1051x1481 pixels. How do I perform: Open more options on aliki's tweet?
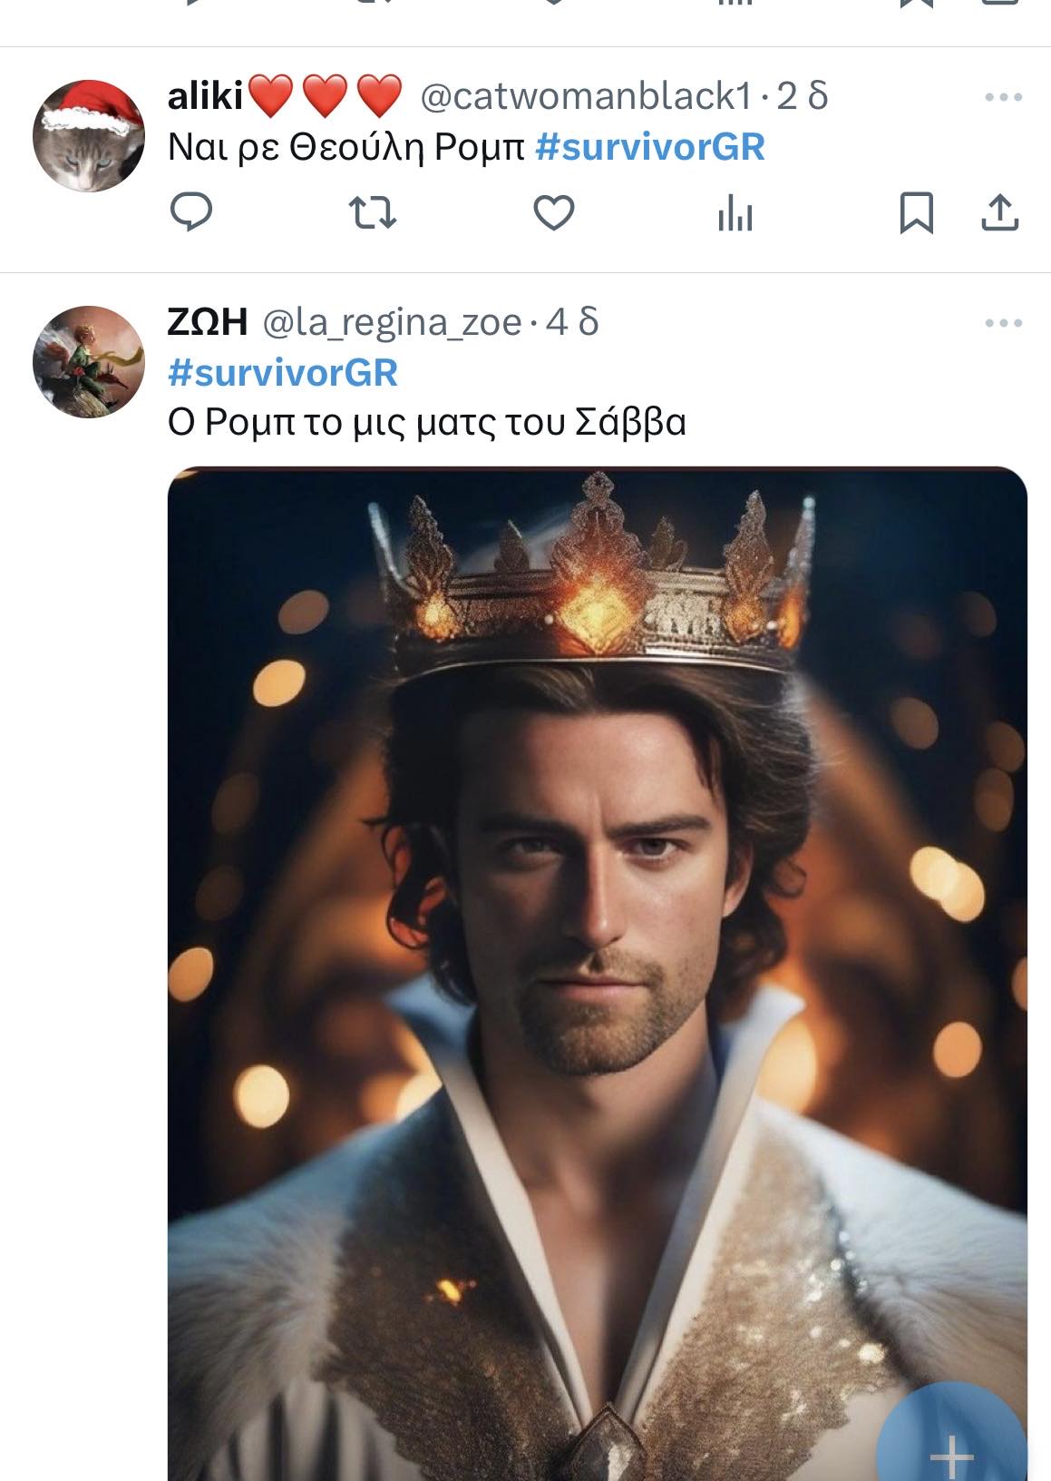click(1003, 97)
